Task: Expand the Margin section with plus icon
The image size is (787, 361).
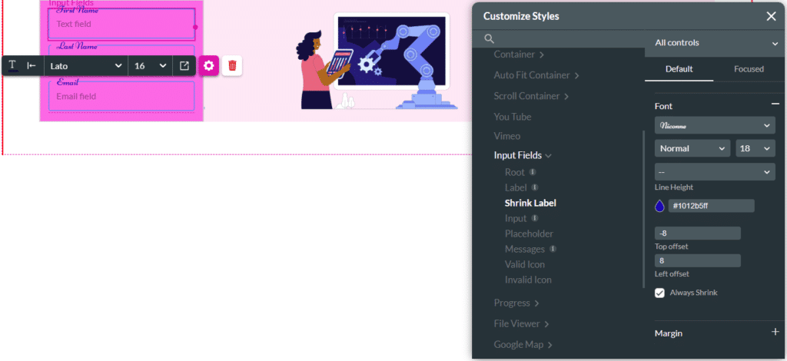Action: [775, 332]
